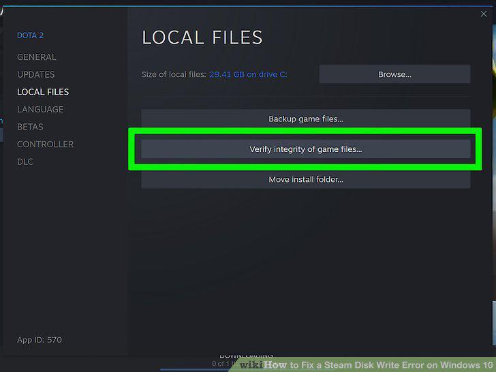Click the App ID: 570 text
This screenshot has height=372, width=496.
tap(40, 340)
